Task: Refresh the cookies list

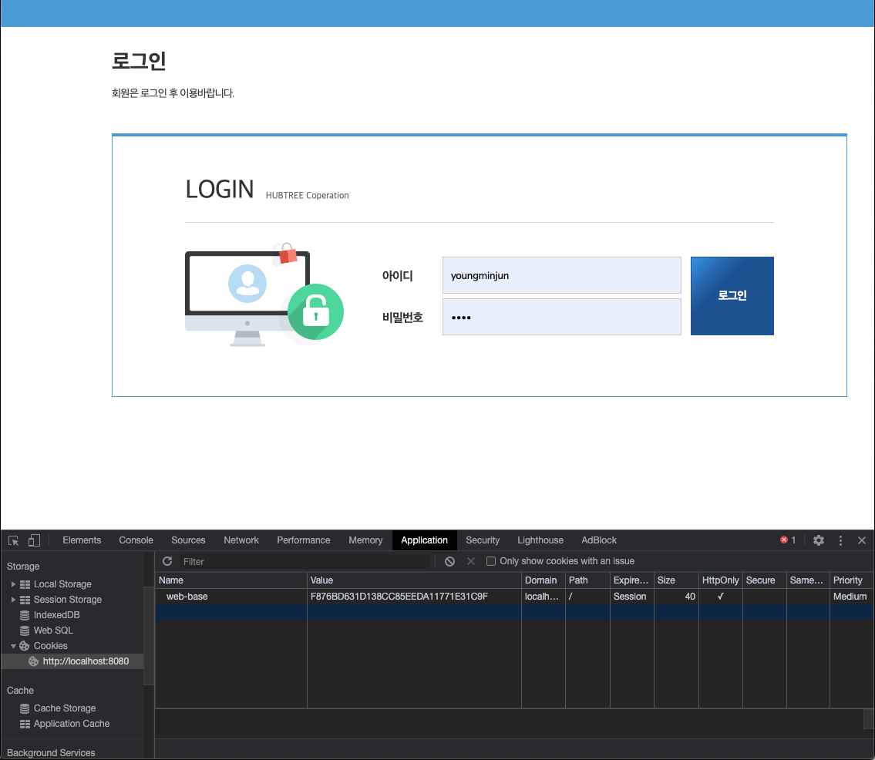Action: coord(167,561)
